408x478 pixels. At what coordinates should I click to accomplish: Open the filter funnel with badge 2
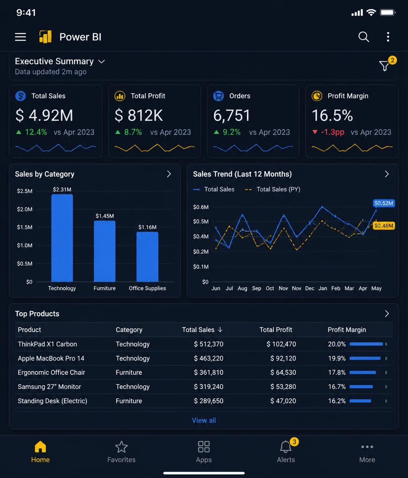coord(384,66)
